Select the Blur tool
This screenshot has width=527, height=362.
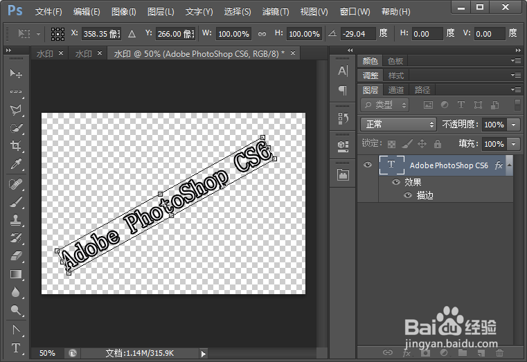16,292
